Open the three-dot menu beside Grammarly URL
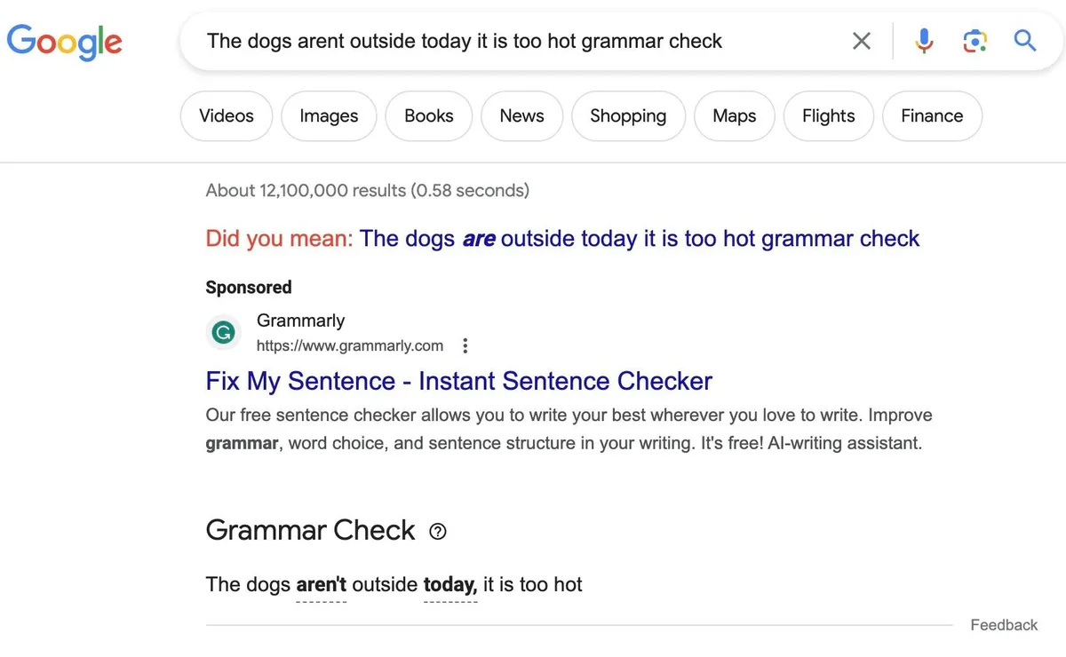Screen dimensions: 1066x657 click(465, 345)
